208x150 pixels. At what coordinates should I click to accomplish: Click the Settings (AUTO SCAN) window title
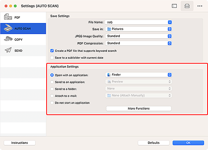pos(40,6)
